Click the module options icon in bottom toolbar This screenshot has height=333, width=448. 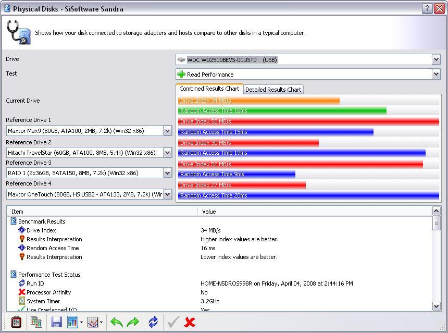click(16, 322)
